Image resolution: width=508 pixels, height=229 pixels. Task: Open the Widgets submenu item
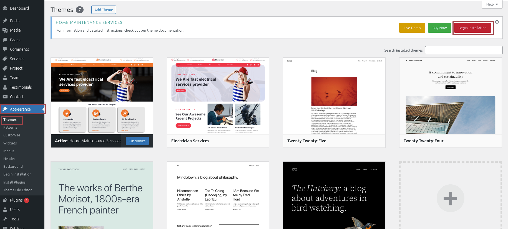tap(10, 143)
